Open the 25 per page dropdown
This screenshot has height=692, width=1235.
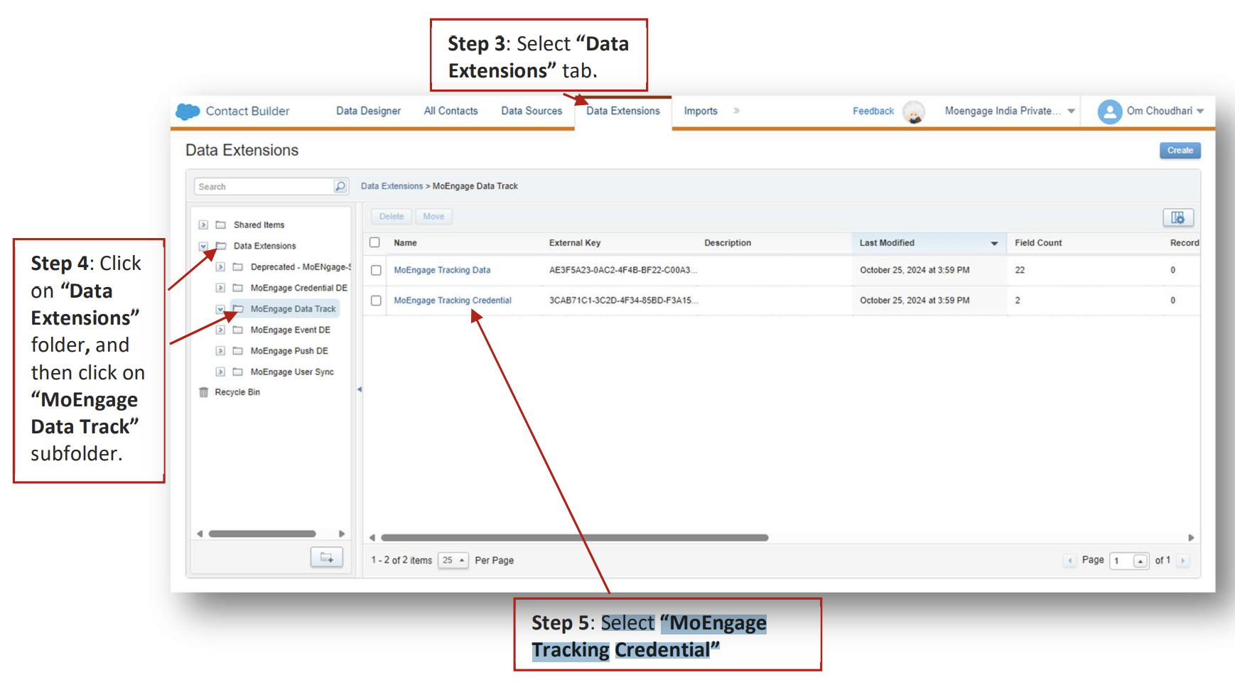453,560
